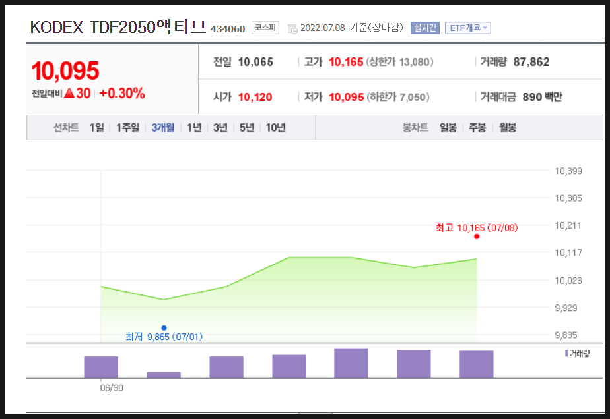Click the calendar icon beside the 2022.07.08 date
Image resolution: width=610 pixels, height=419 pixels.
pyautogui.click(x=292, y=29)
